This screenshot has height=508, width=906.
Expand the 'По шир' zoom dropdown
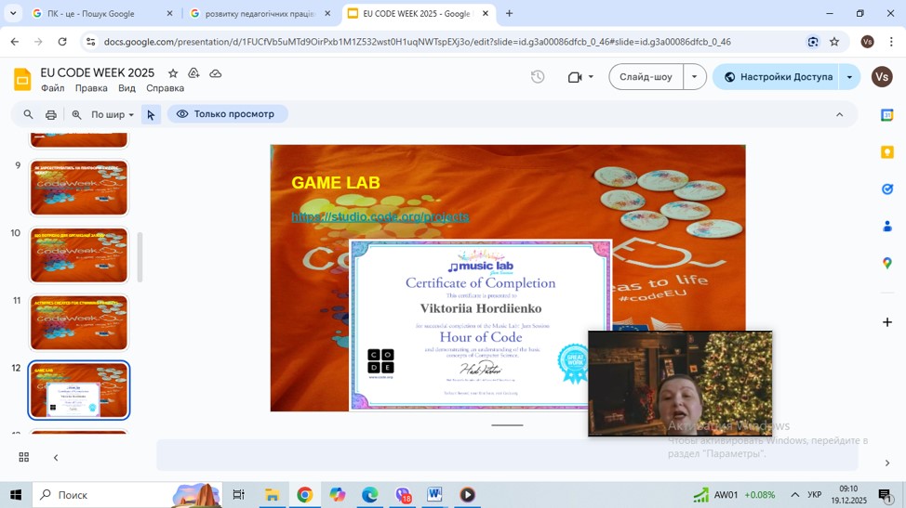tap(112, 115)
